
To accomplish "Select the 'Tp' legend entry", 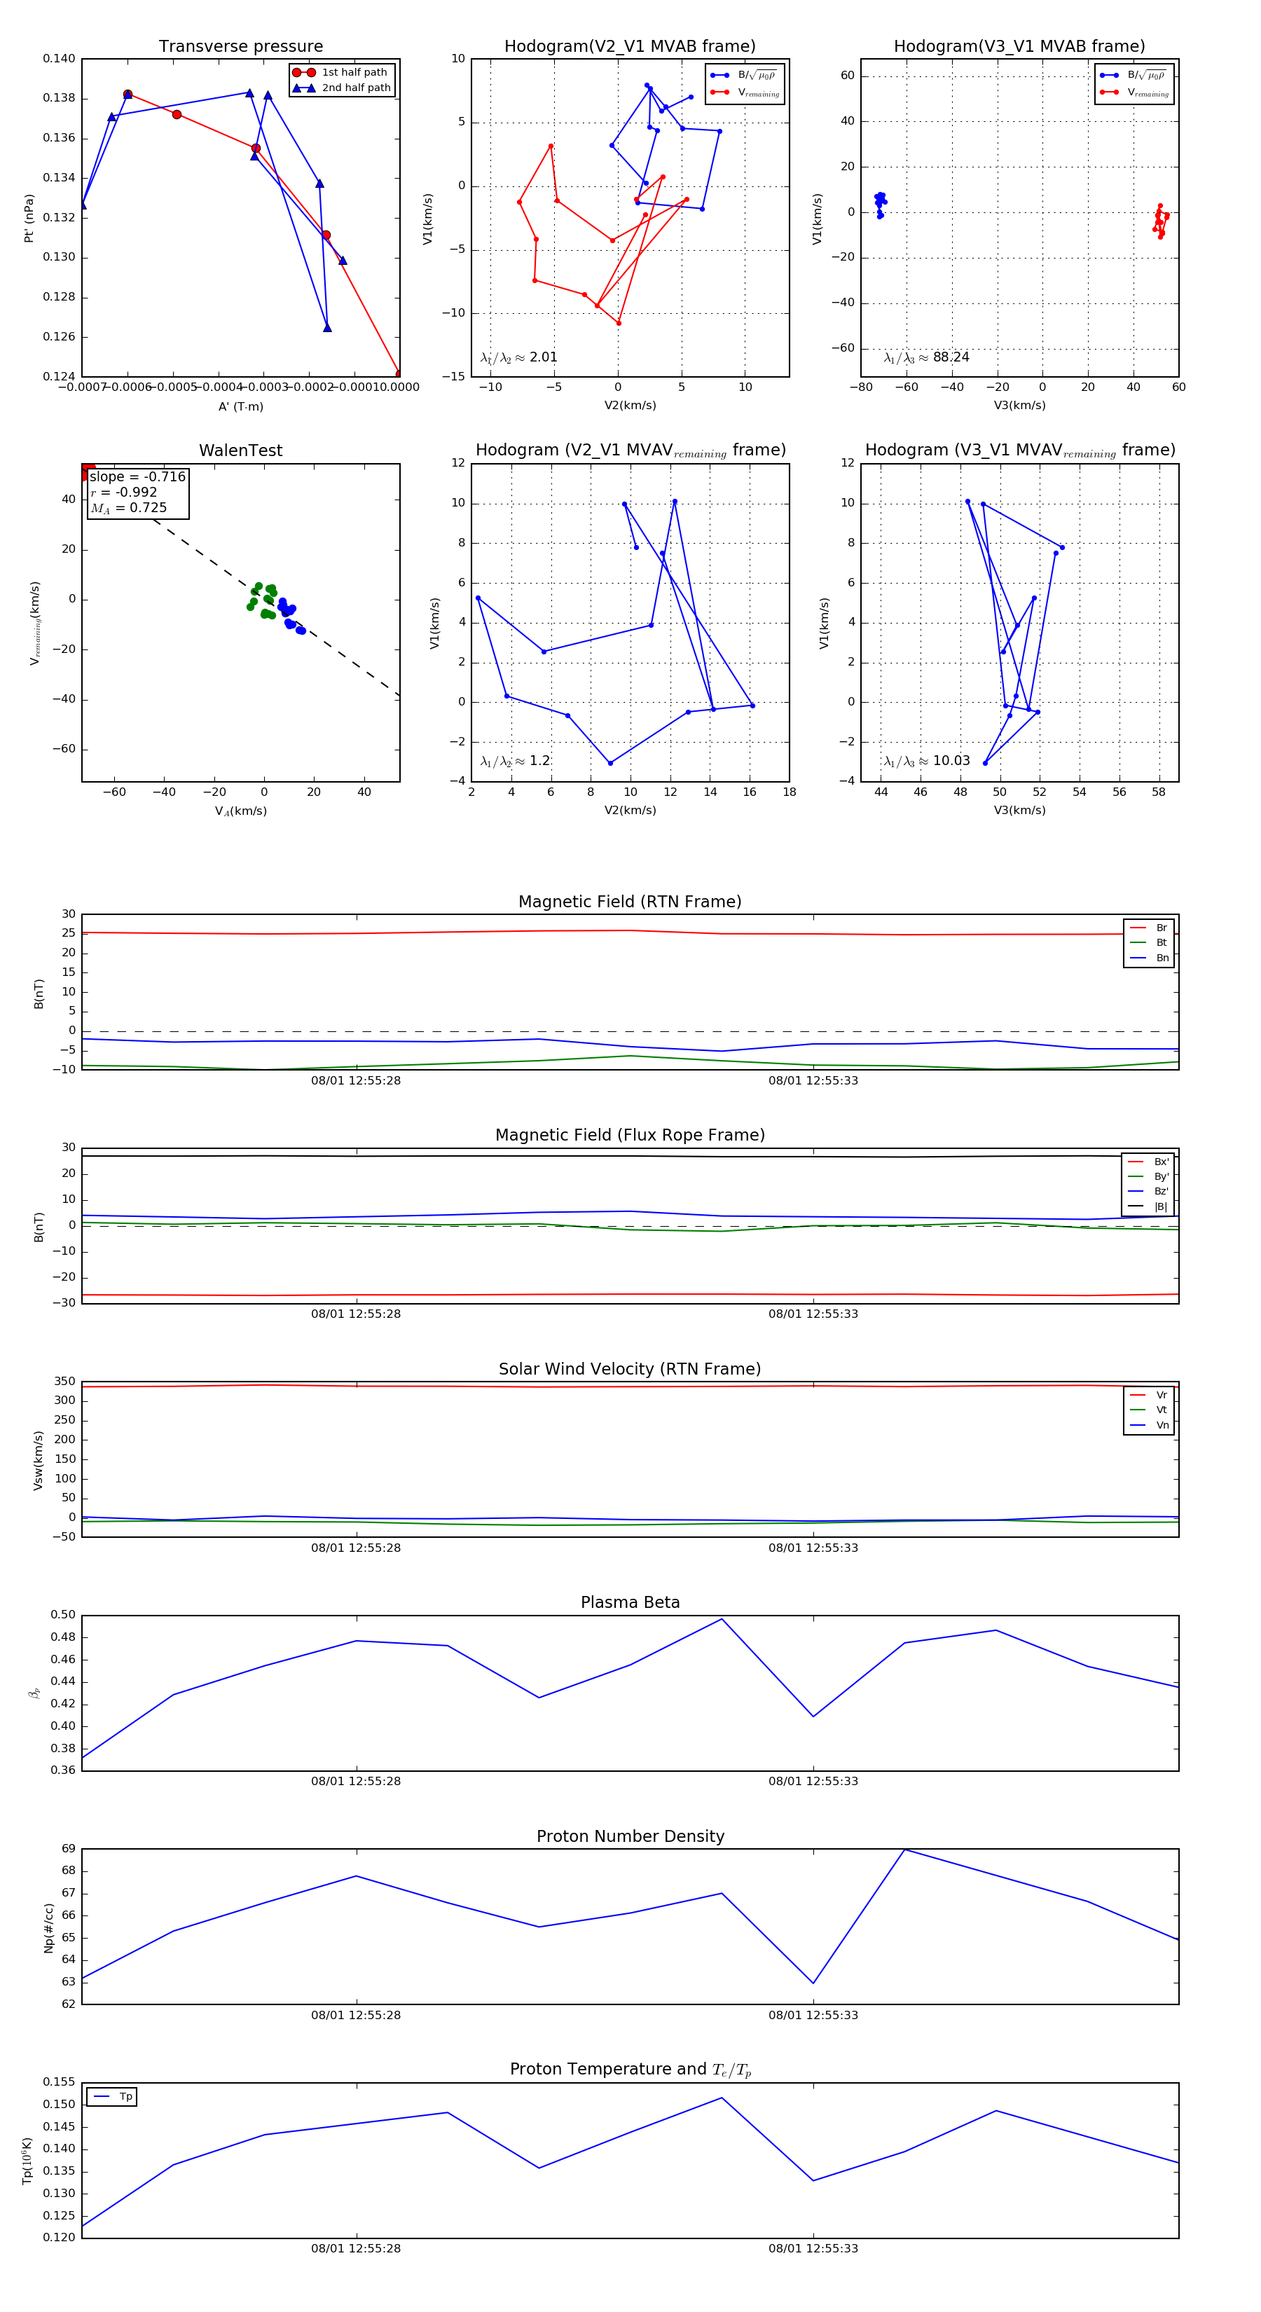I will [x=112, y=2097].
